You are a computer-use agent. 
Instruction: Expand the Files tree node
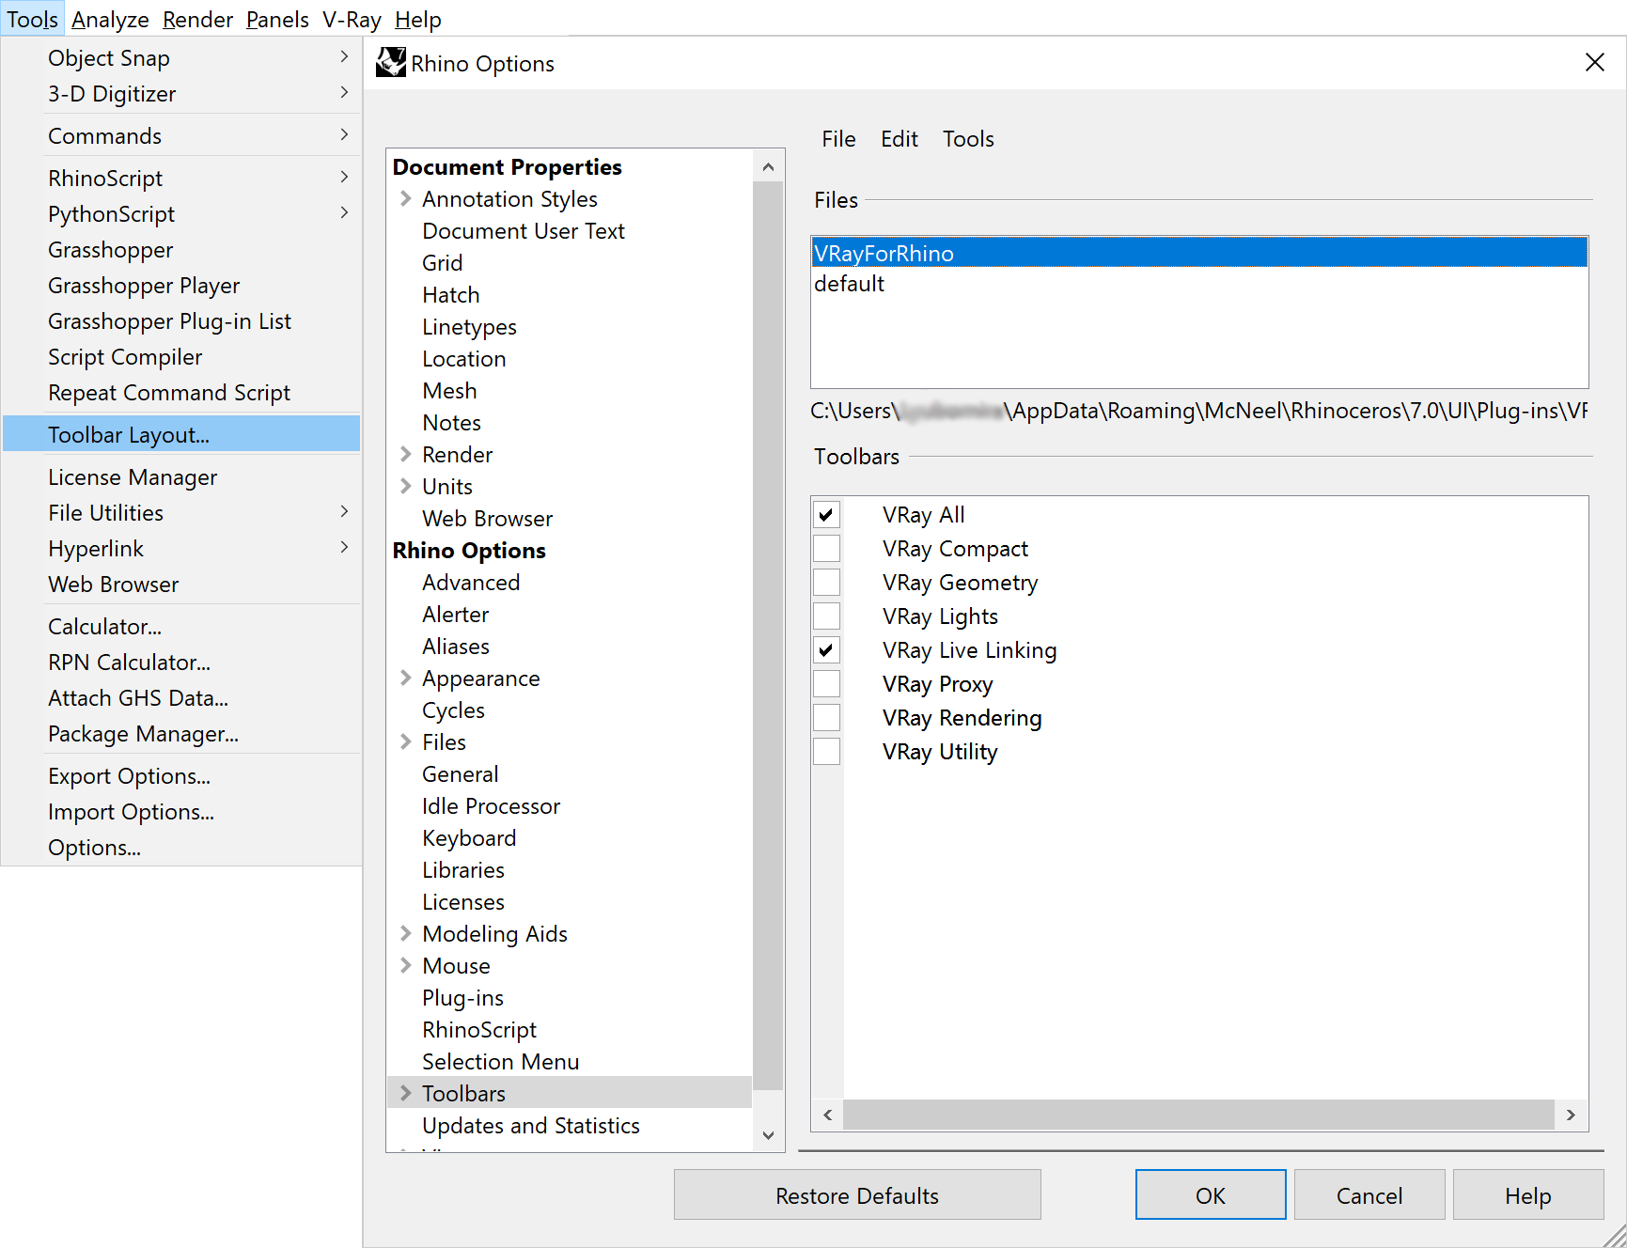[405, 741]
